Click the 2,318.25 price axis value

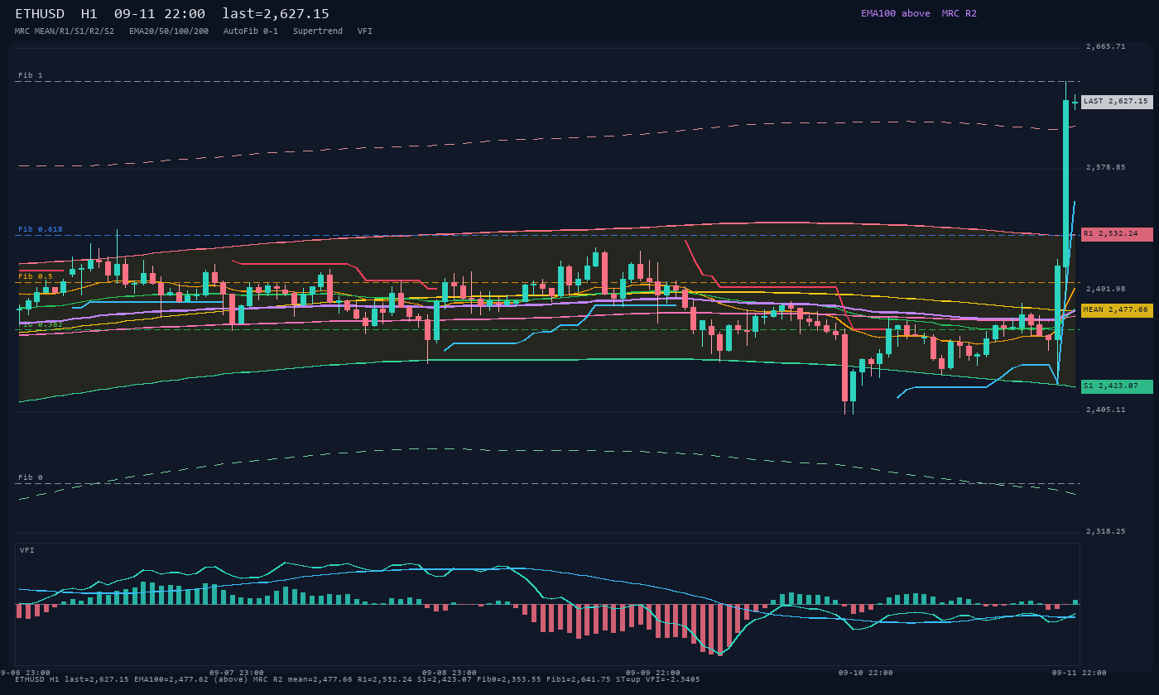tap(1106, 532)
